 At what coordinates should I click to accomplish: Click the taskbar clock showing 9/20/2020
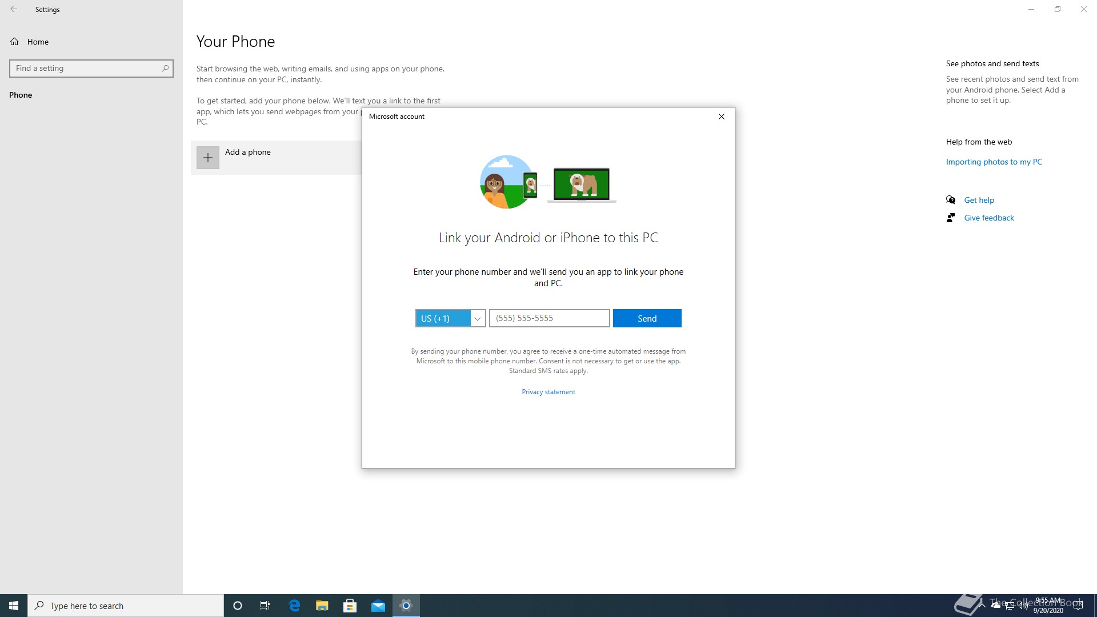1048,606
